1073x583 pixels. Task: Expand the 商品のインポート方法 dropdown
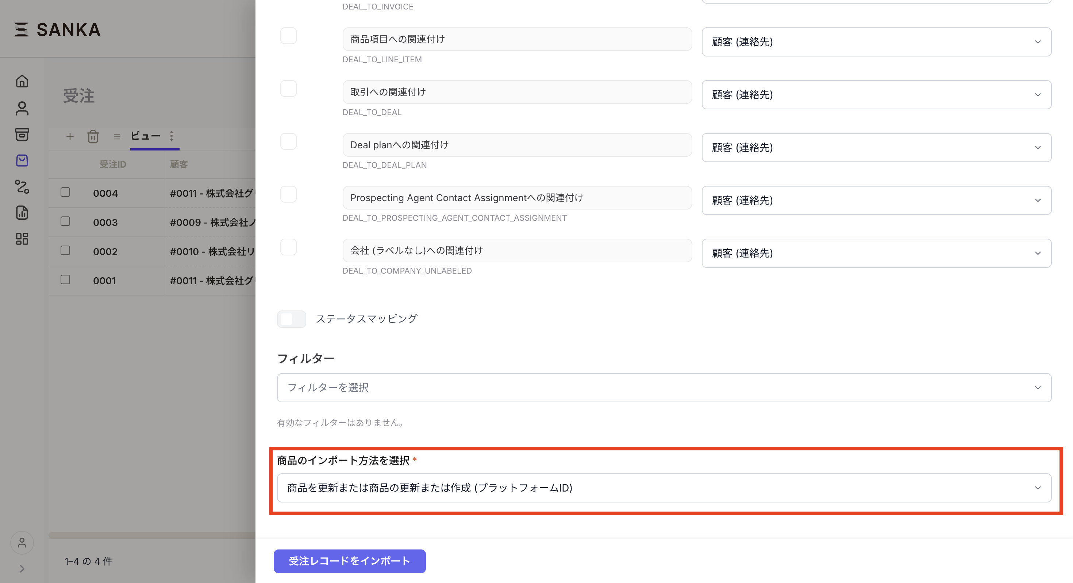click(664, 488)
